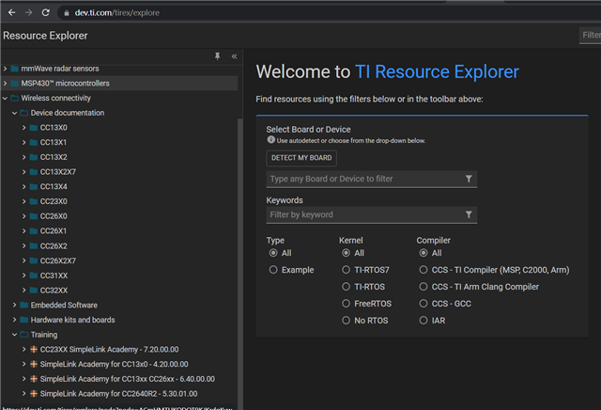The image size is (601, 410).
Task: Pin the navigation tree panel
Action: coord(218,56)
